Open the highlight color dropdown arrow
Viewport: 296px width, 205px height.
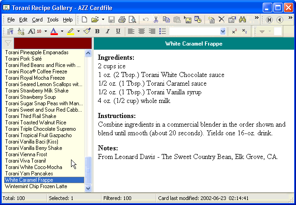pyautogui.click(x=78, y=31)
